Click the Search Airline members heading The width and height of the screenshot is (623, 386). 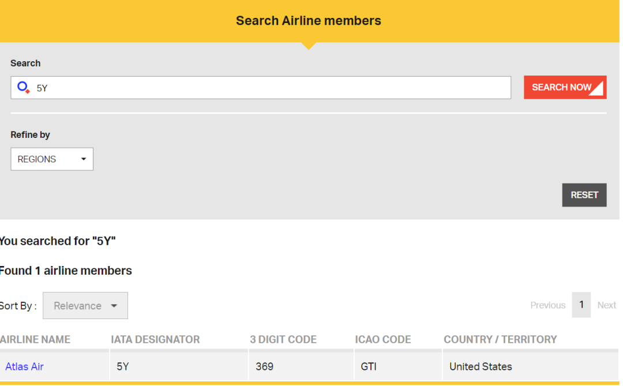pyautogui.click(x=309, y=21)
